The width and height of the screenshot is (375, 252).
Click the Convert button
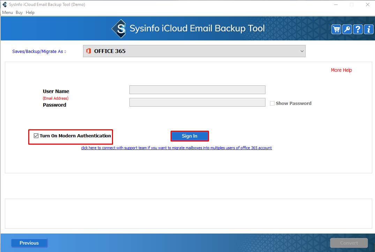pyautogui.click(x=349, y=243)
